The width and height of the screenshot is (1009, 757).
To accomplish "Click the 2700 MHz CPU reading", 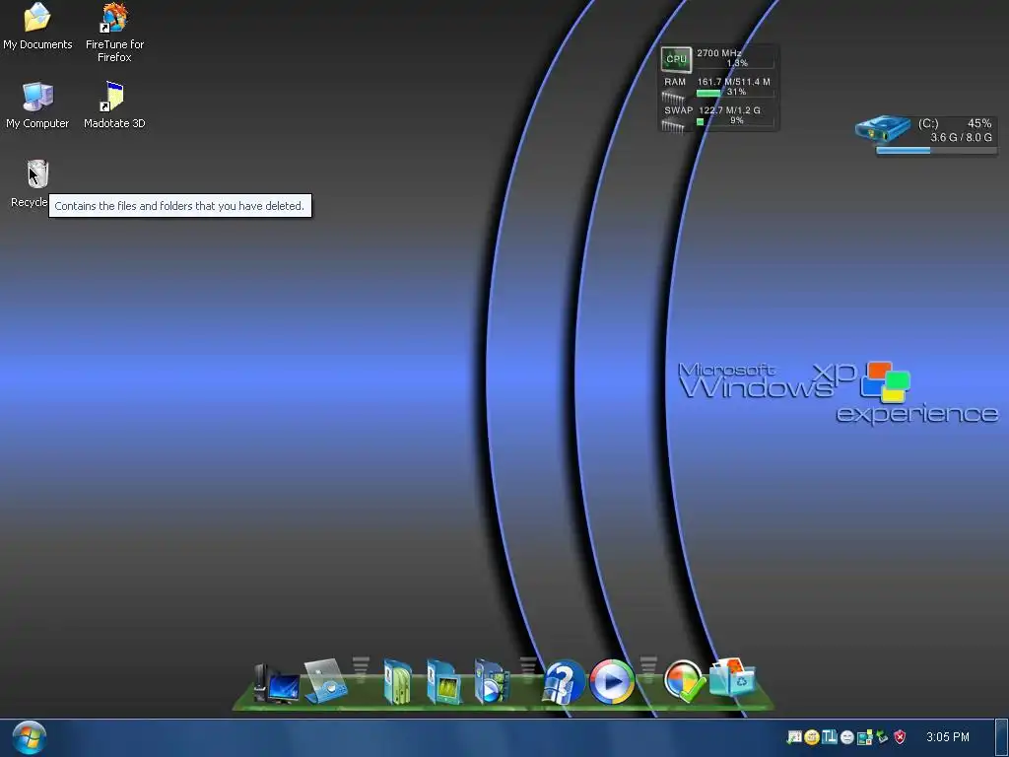I will point(718,53).
